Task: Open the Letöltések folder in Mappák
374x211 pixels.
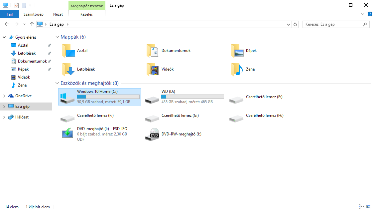Action: click(x=78, y=69)
